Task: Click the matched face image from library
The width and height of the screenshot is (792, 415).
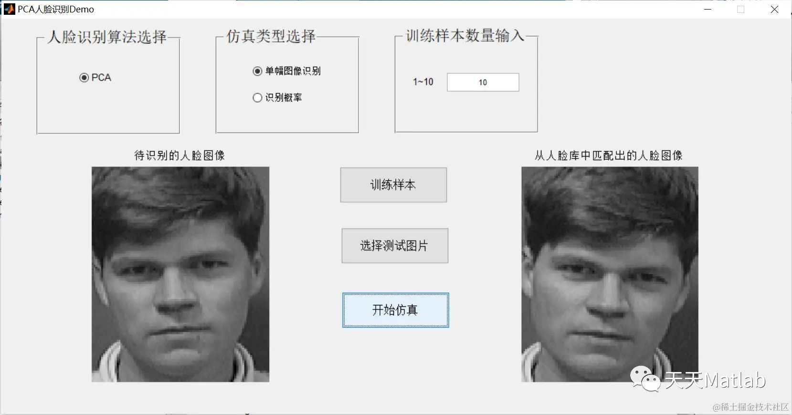Action: pyautogui.click(x=610, y=274)
